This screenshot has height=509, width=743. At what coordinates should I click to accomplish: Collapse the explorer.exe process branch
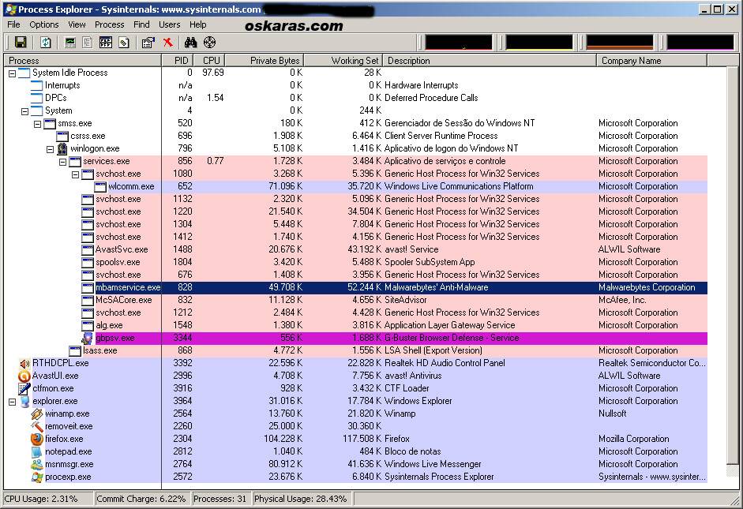click(x=13, y=402)
